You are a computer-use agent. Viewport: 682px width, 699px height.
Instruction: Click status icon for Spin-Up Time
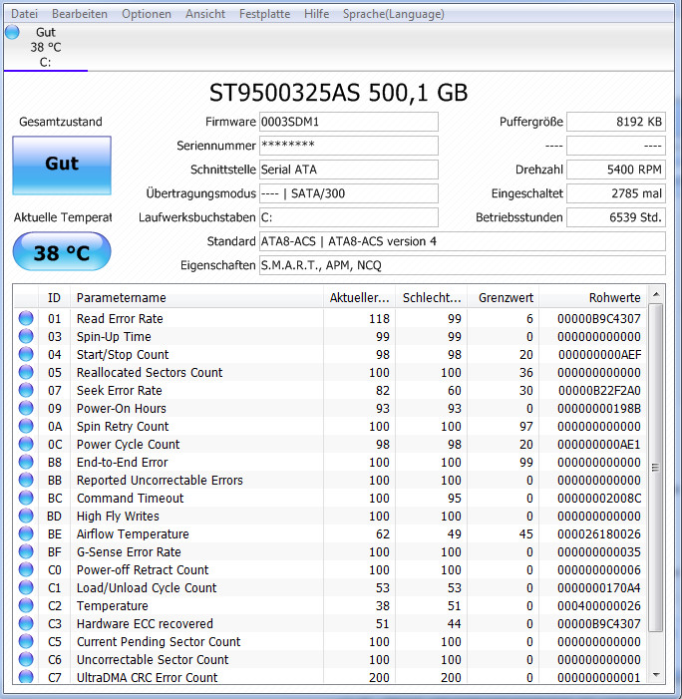(26, 336)
